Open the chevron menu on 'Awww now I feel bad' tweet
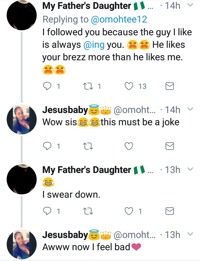 click(190, 234)
